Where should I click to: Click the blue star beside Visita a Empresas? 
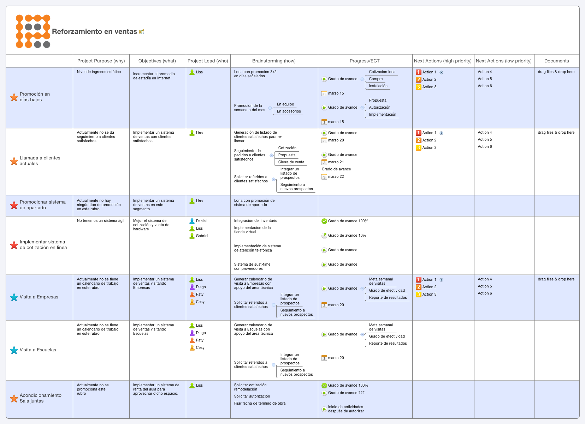(14, 297)
